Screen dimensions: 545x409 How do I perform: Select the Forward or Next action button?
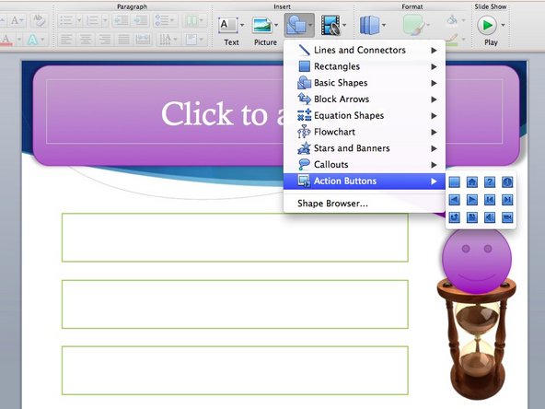point(471,200)
